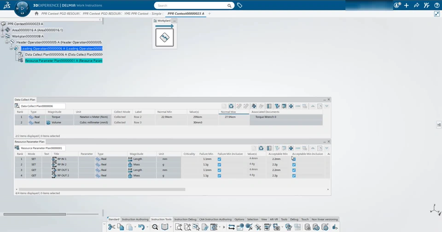Switch to the YMS PPR Context - Simple tab
This screenshot has width=442, height=232.
[x=143, y=13]
